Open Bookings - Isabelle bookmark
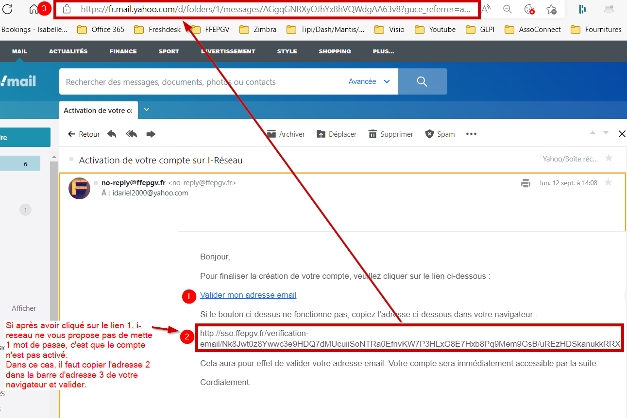 coord(34,30)
